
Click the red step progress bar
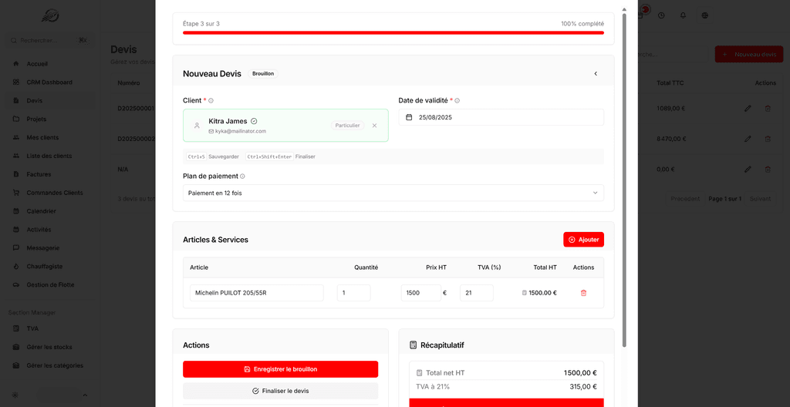(x=393, y=32)
